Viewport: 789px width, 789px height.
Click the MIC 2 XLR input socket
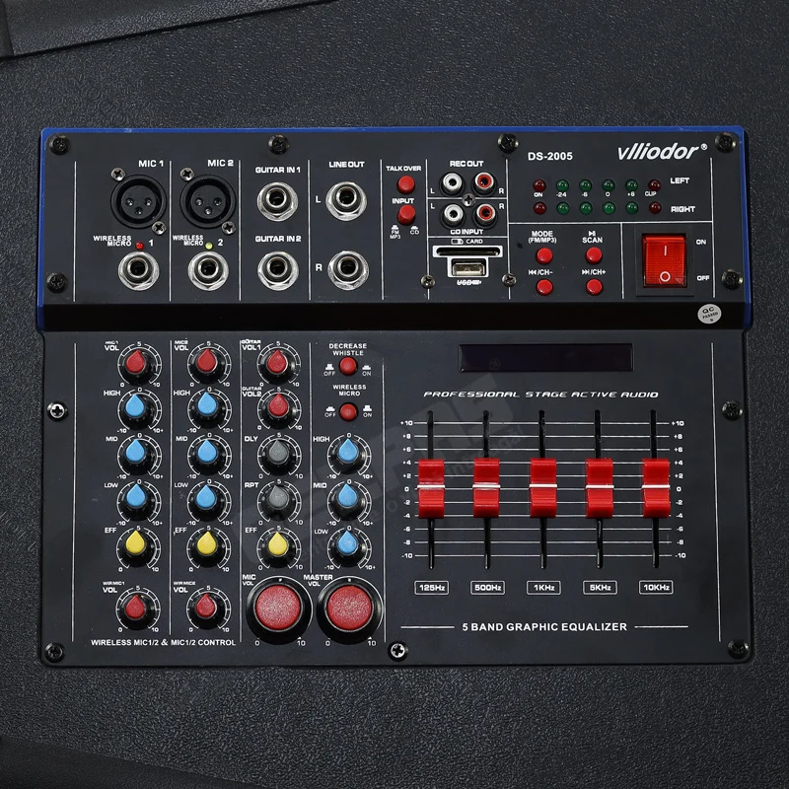tap(208, 201)
